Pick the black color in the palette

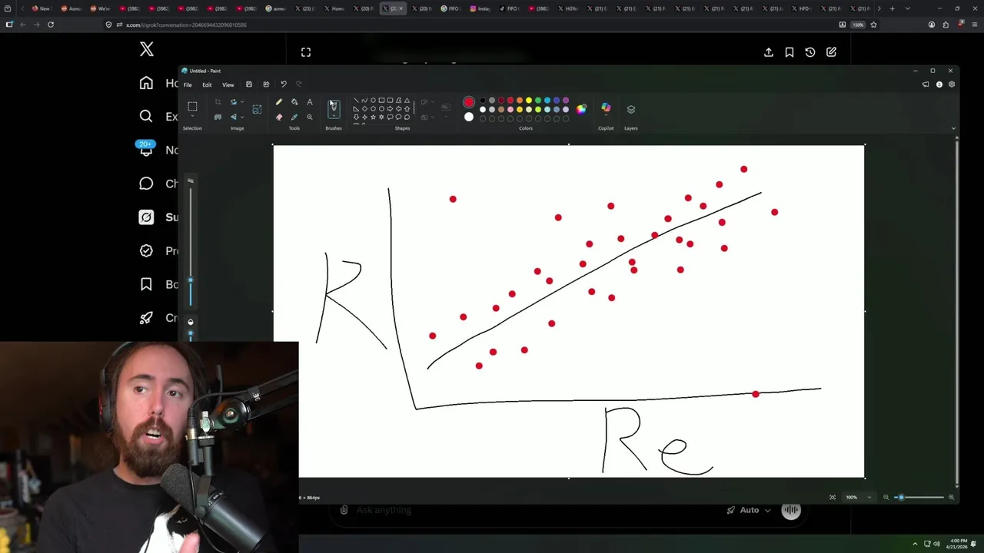coord(482,100)
